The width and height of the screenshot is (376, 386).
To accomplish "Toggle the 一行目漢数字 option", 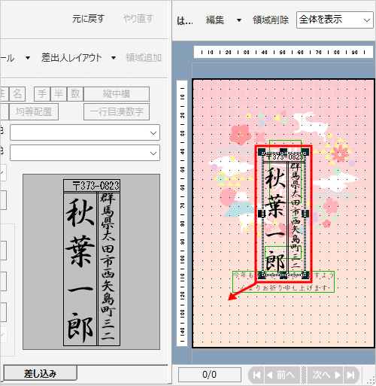I will pyautogui.click(x=117, y=111).
